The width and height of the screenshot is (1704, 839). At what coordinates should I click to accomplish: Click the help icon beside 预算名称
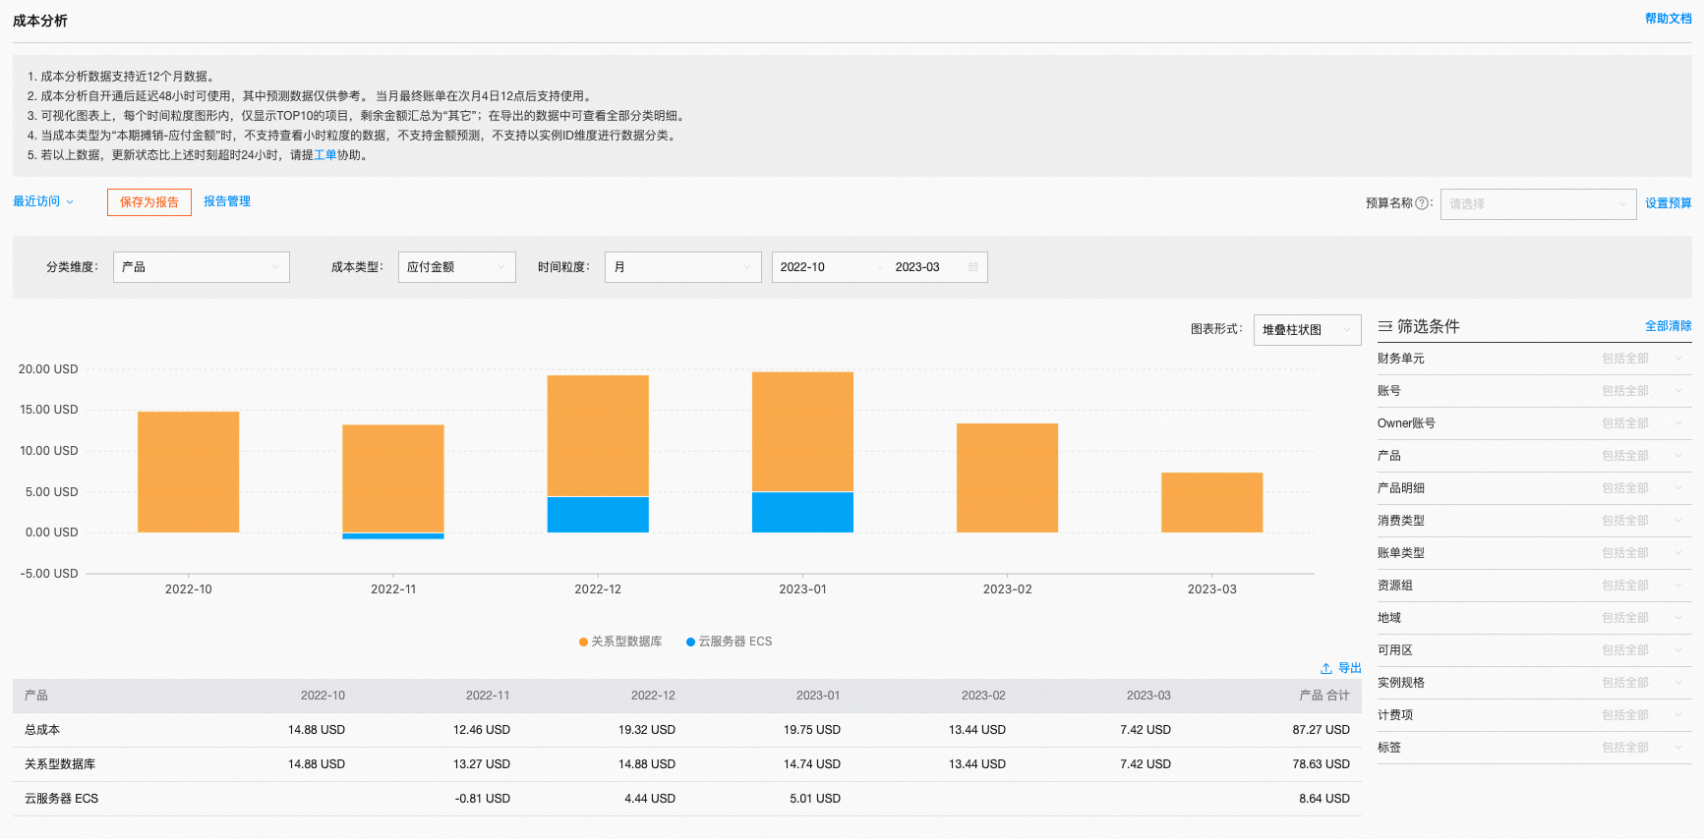[x=1422, y=203]
